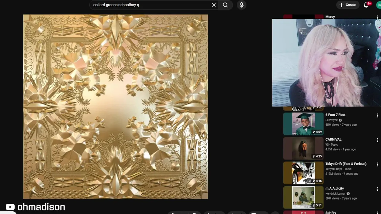Open options menu for 6 Foot 7 Foot
Screen dimensions: 381x214
[377, 115]
